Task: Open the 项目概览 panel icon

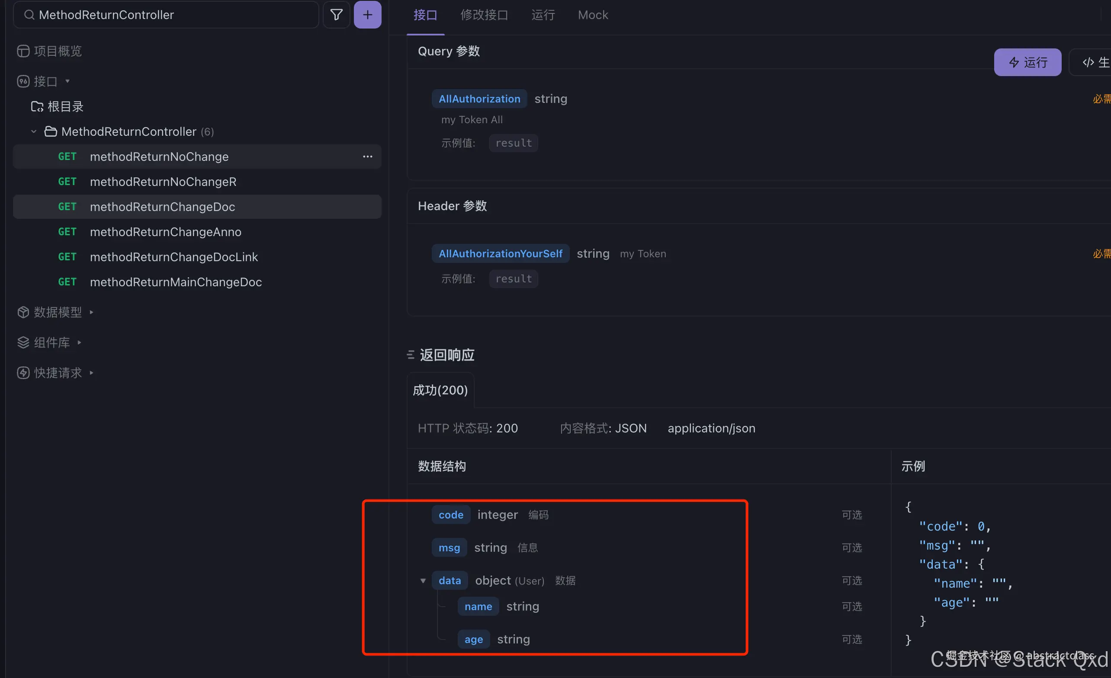Action: pyautogui.click(x=23, y=51)
